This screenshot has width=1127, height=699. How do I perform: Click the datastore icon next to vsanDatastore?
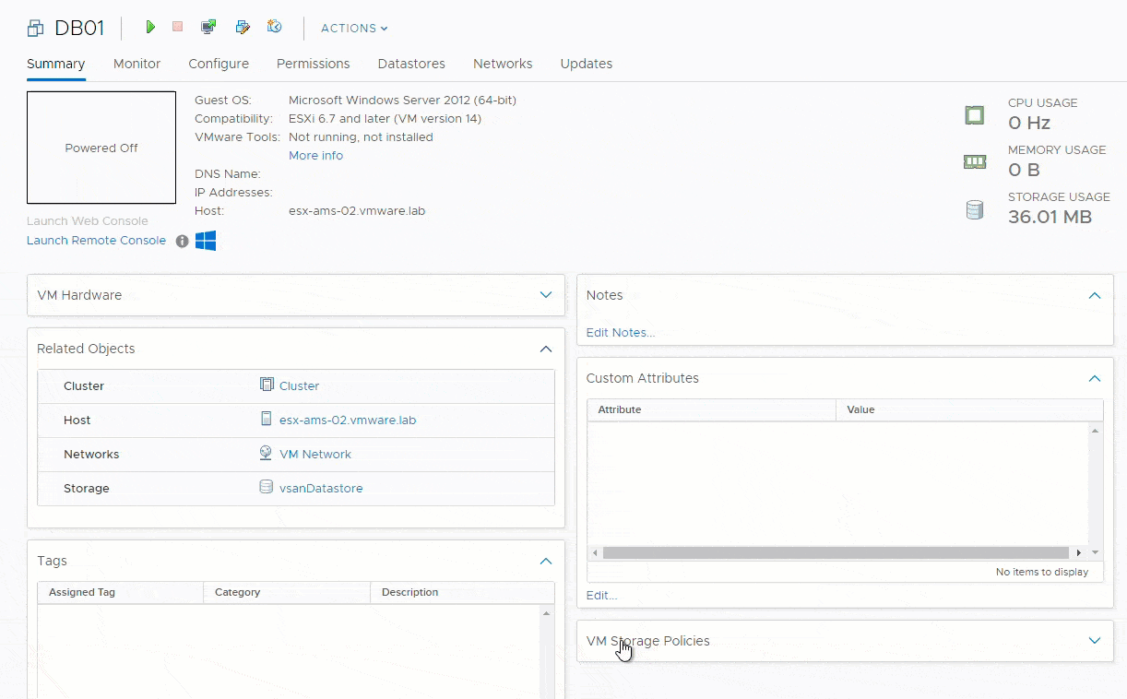[267, 488]
